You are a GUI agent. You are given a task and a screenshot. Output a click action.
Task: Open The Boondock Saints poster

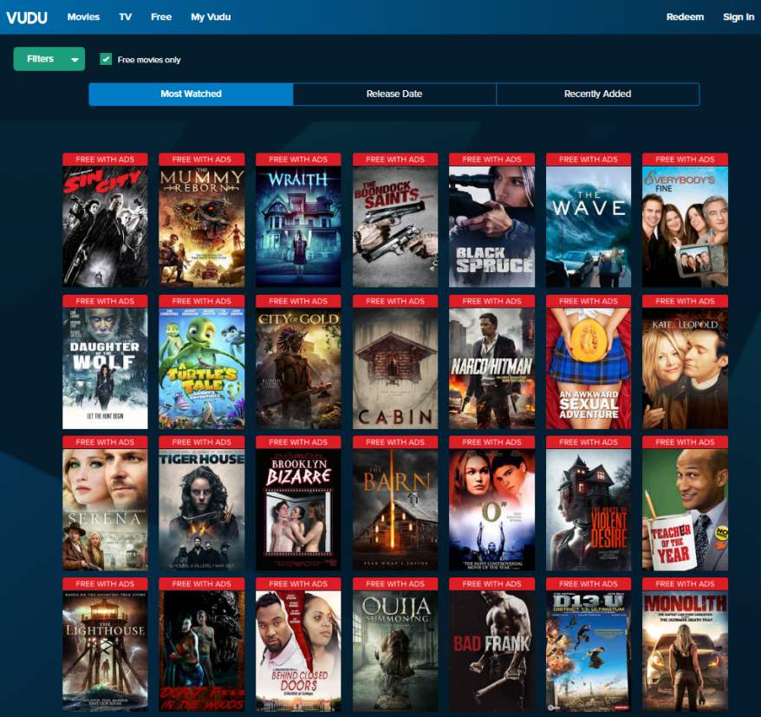395,220
